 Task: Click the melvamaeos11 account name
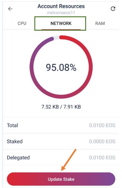(61, 13)
